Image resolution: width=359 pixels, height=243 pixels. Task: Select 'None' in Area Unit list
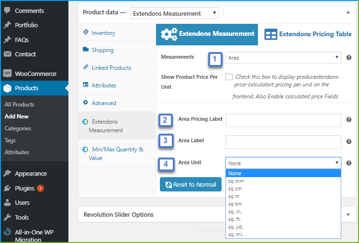283,173
